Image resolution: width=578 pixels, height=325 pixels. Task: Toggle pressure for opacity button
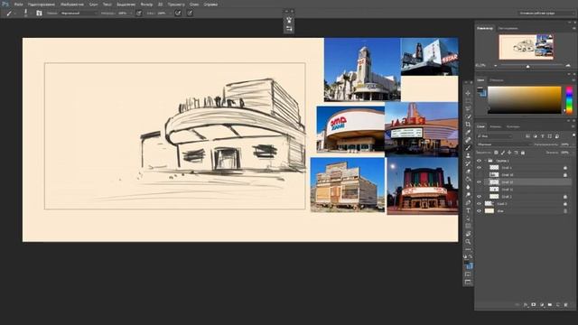(x=138, y=13)
